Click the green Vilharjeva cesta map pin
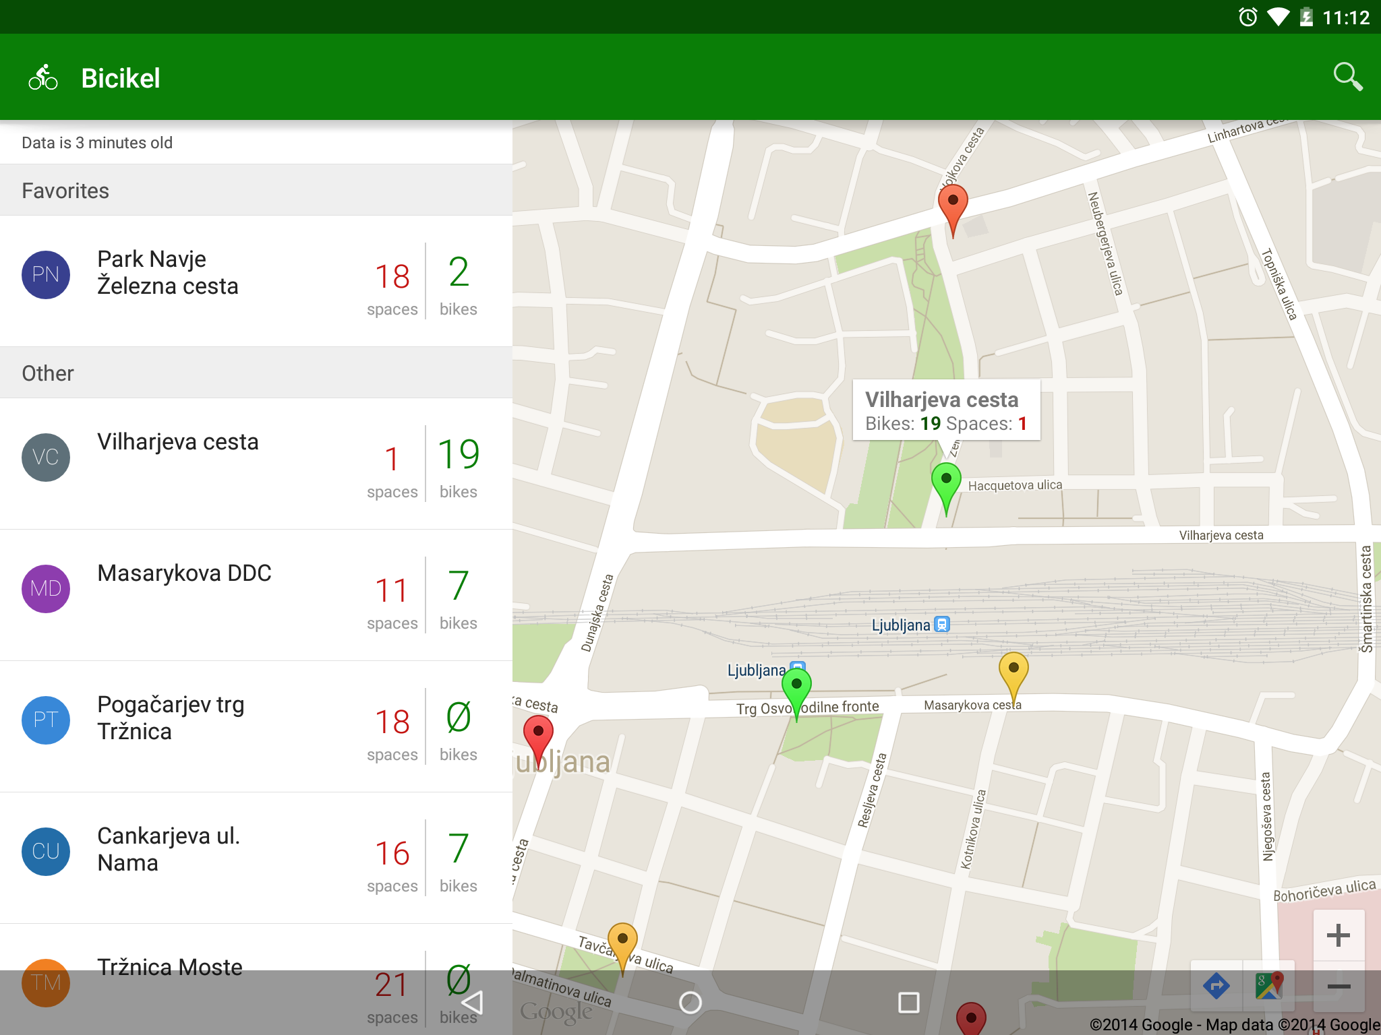Viewport: 1381px width, 1035px height. point(945,482)
